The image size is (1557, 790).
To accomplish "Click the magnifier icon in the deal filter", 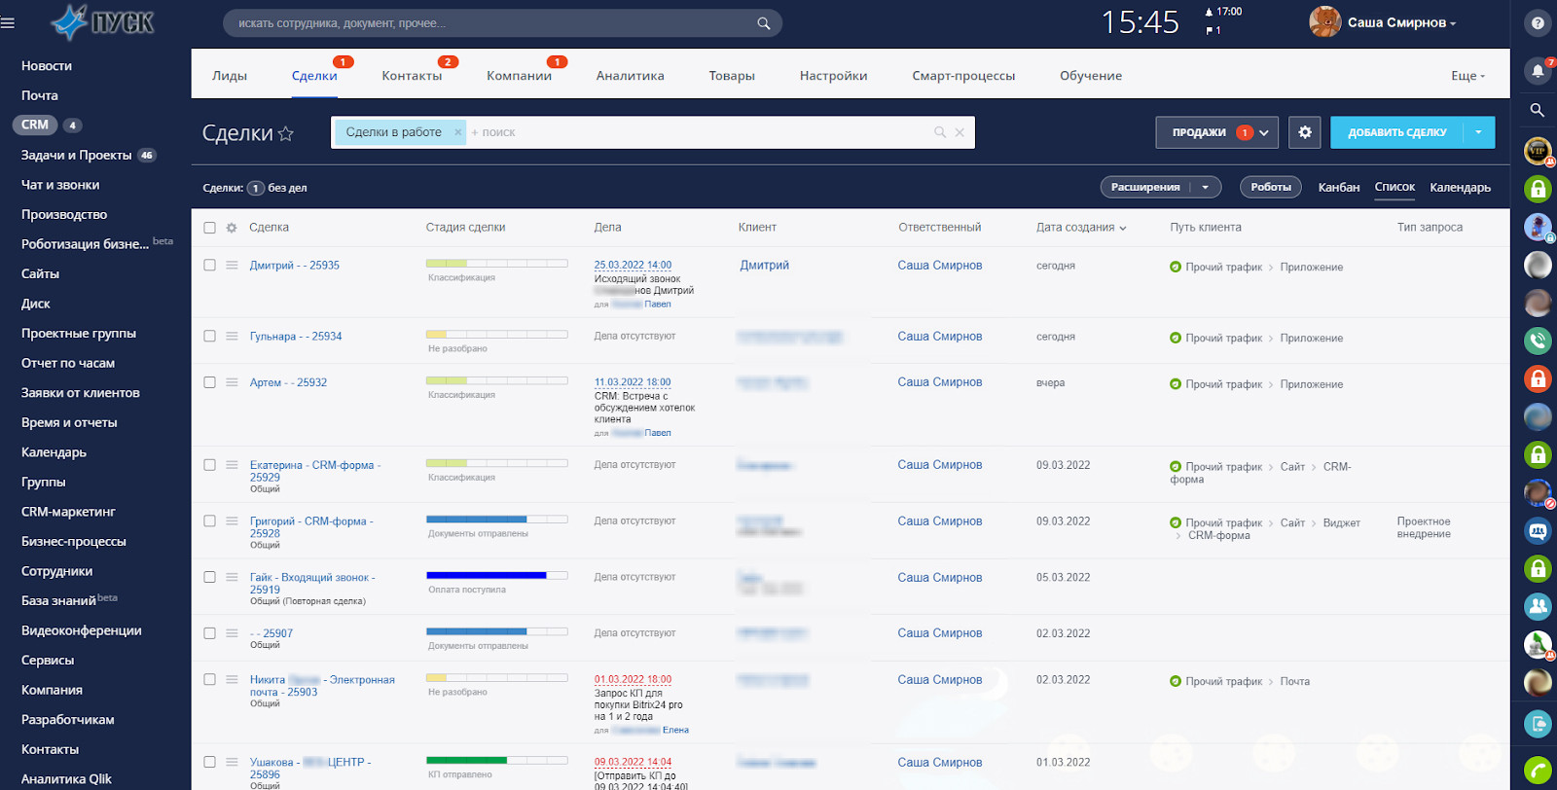I will coord(940,132).
